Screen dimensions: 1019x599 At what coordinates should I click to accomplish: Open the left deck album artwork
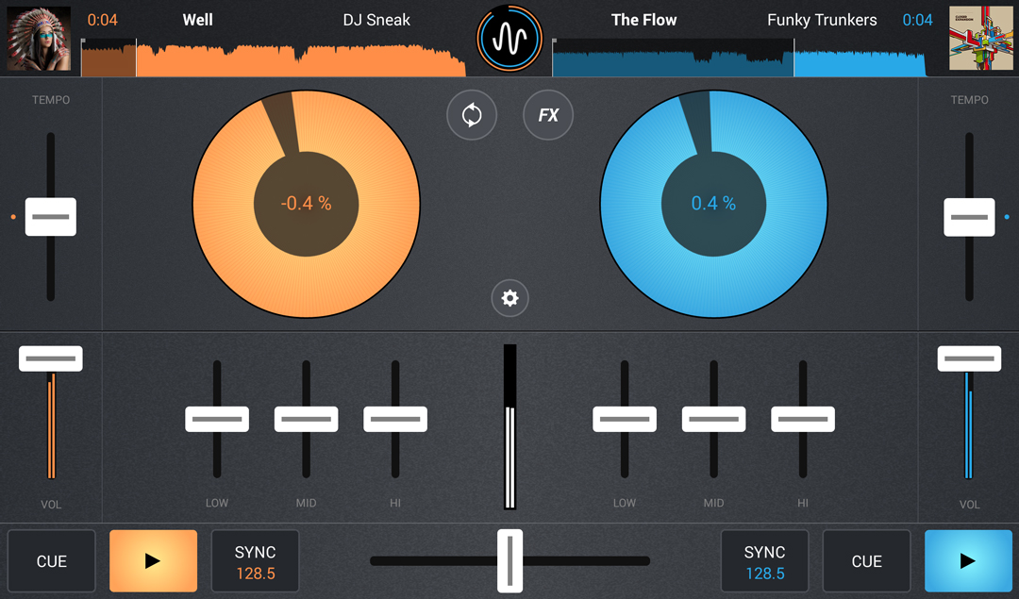[39, 39]
